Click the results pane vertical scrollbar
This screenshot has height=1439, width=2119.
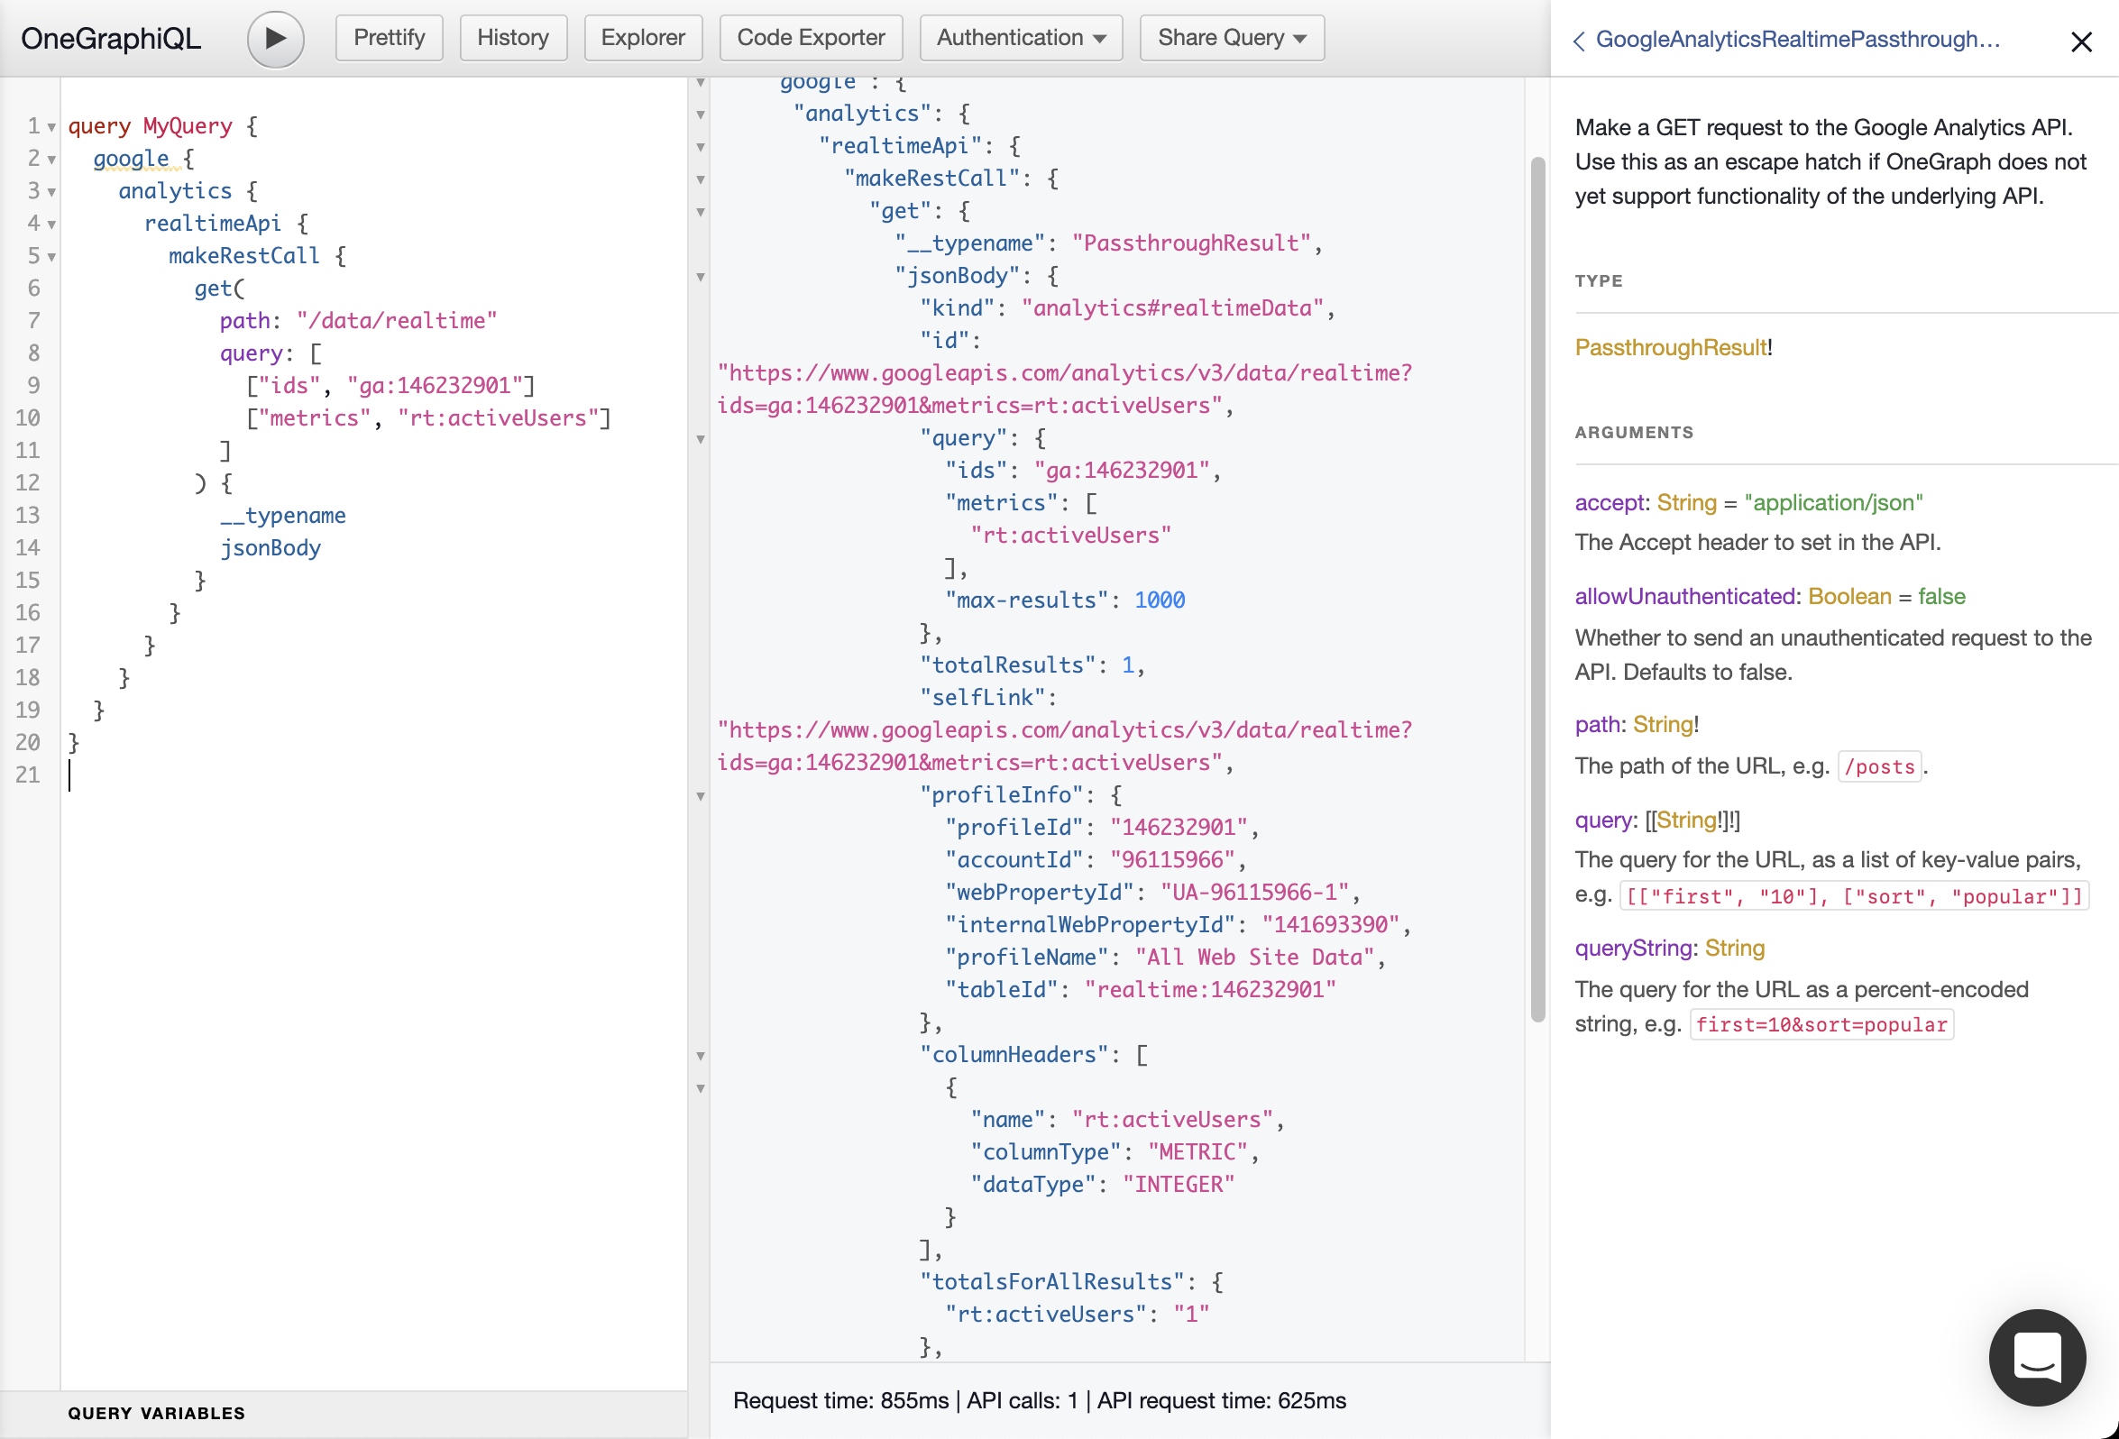tap(1537, 589)
